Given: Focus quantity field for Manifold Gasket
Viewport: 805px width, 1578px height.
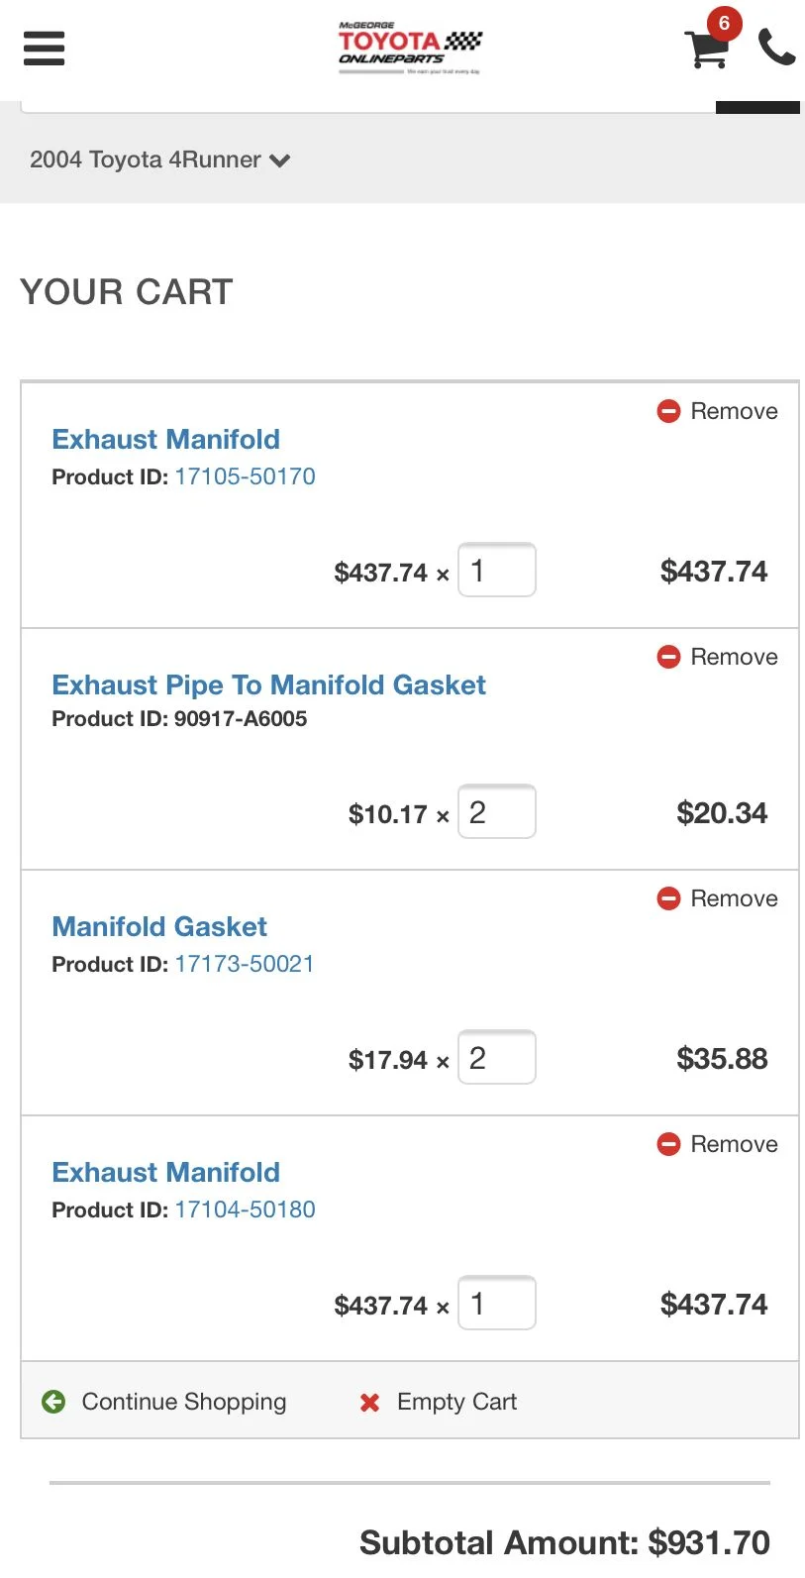Looking at the screenshot, I should 497,1057.
